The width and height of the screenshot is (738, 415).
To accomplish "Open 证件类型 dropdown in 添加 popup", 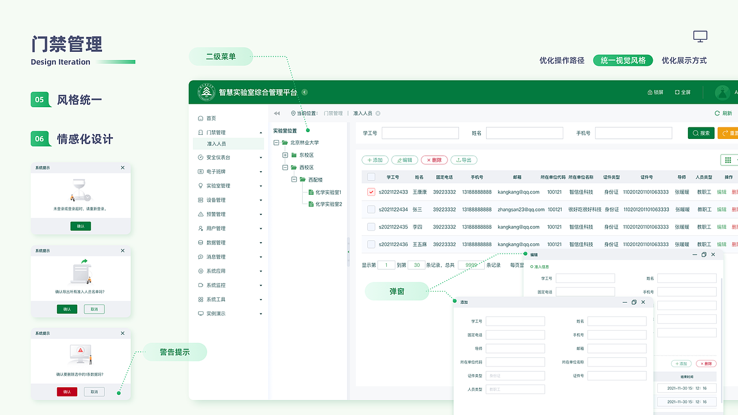I will 515,376.
